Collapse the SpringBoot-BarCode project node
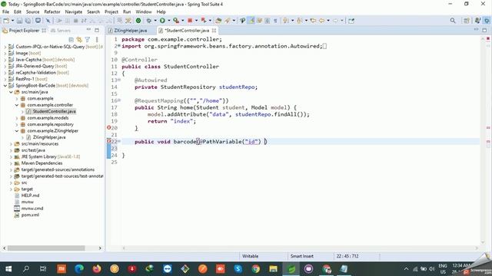492x276 pixels. (x=5, y=85)
